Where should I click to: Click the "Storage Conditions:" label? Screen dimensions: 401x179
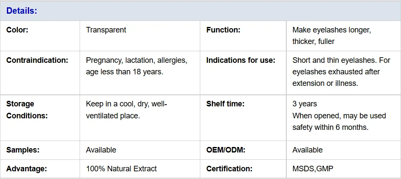(27, 110)
